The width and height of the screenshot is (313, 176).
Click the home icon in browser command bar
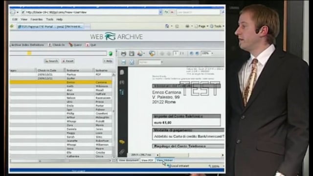coord(167,26)
